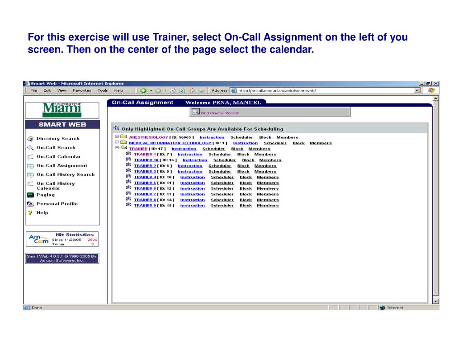Click the group icon beside TRAINER 9
Image resolution: width=463 pixels, height=347 pixels.
click(x=128, y=205)
